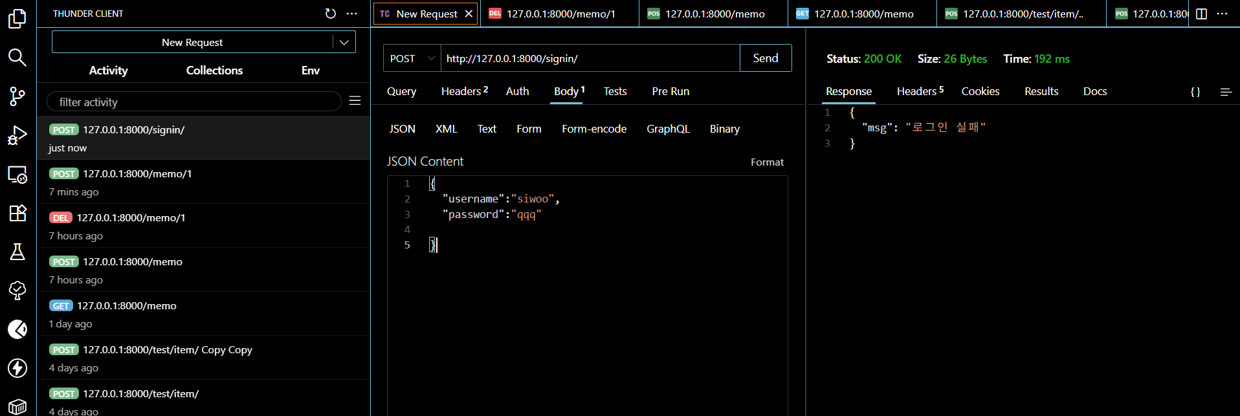Show the Response tab
This screenshot has width=1240, height=416.
tap(848, 91)
